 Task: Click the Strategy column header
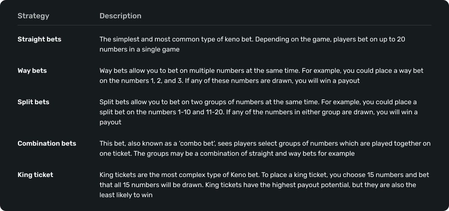tap(33, 16)
